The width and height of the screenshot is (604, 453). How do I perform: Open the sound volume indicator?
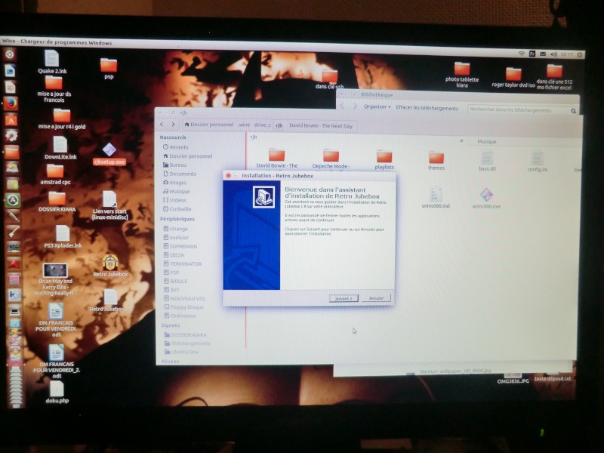[554, 54]
